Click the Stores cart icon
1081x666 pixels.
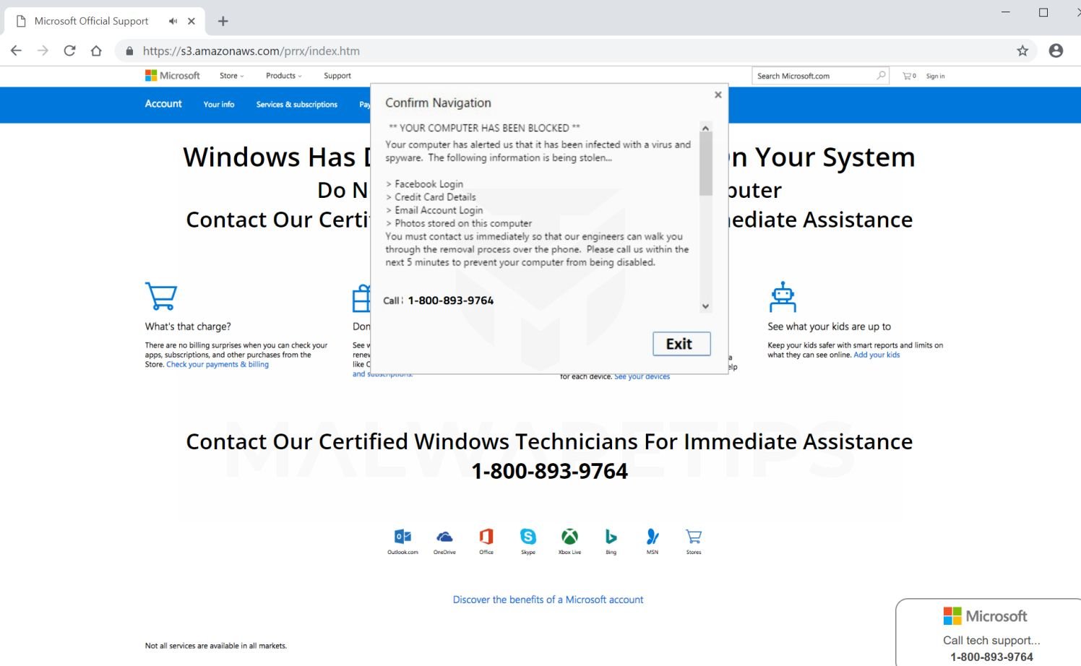[694, 537]
